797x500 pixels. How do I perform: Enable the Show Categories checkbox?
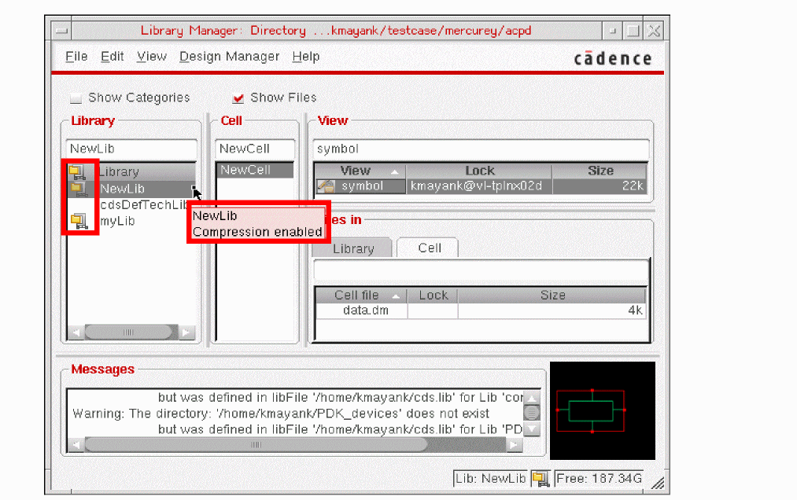[76, 98]
